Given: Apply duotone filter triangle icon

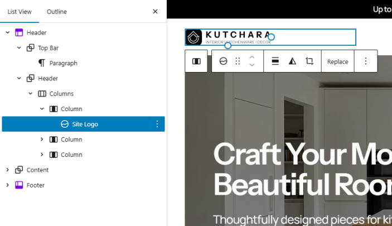Looking at the screenshot, I should 292,61.
